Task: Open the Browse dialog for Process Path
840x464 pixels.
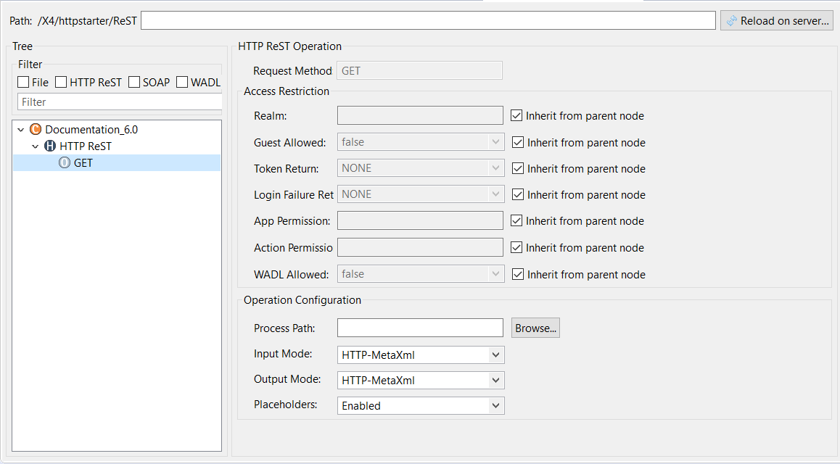Action: point(535,328)
